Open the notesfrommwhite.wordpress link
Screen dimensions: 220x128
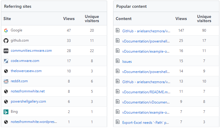click(x=34, y=122)
